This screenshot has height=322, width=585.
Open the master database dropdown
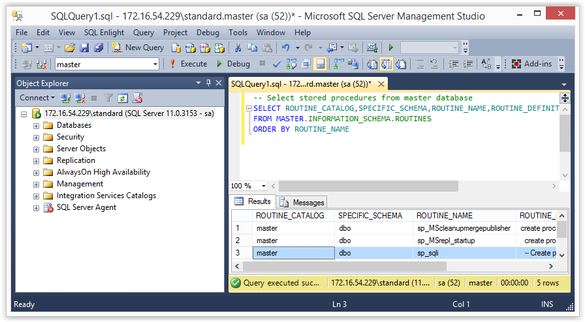pos(155,64)
